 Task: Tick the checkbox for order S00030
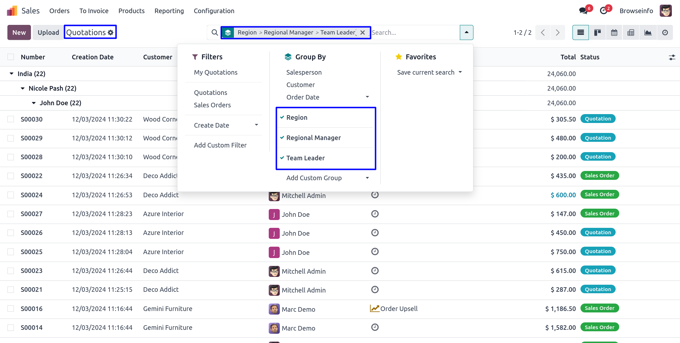[11, 119]
